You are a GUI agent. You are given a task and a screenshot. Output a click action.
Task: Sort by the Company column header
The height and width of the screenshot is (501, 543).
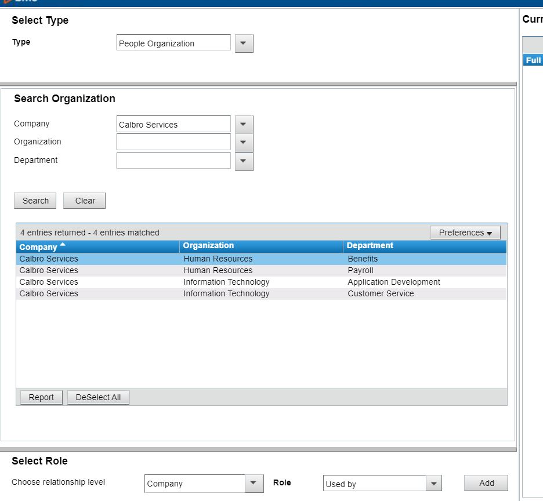pos(97,246)
